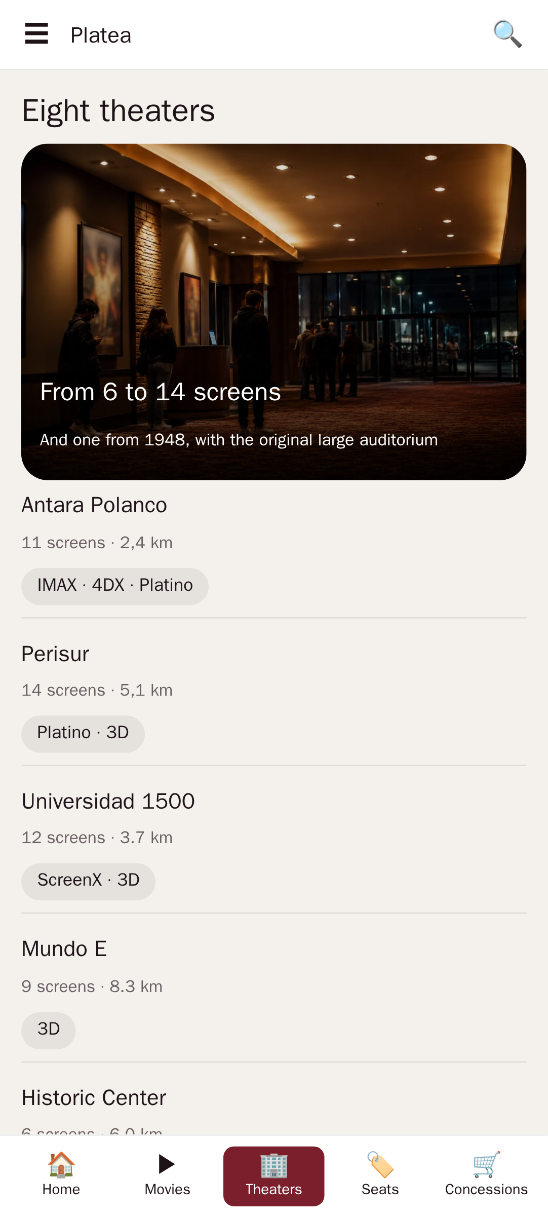Open Movies with the play icon
The image size is (548, 1217).
pos(167,1164)
